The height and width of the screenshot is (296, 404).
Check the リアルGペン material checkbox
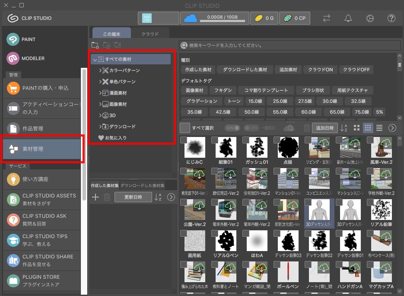pos(215,233)
